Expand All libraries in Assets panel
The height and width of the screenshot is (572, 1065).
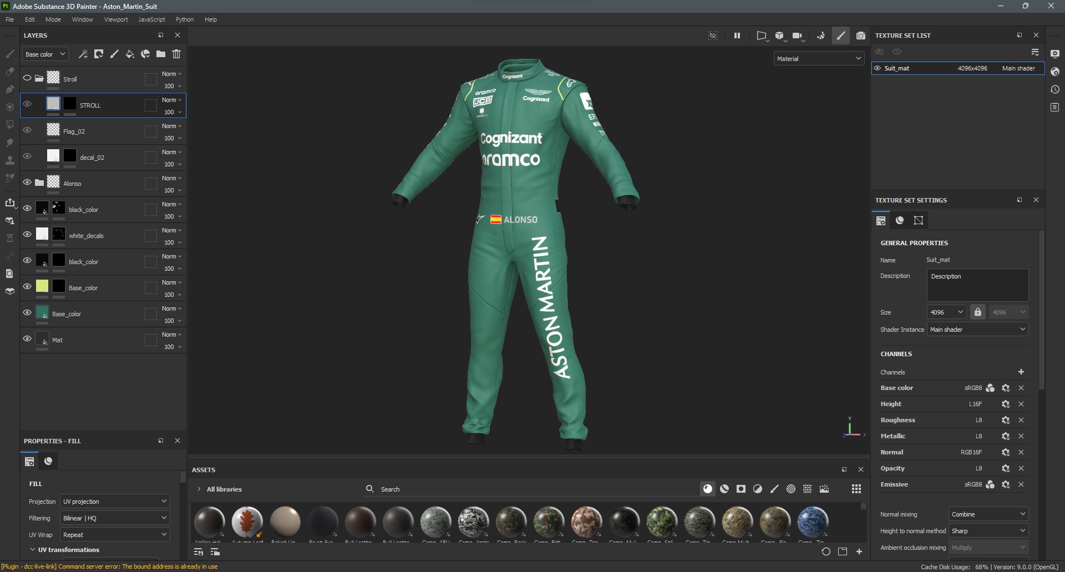199,489
